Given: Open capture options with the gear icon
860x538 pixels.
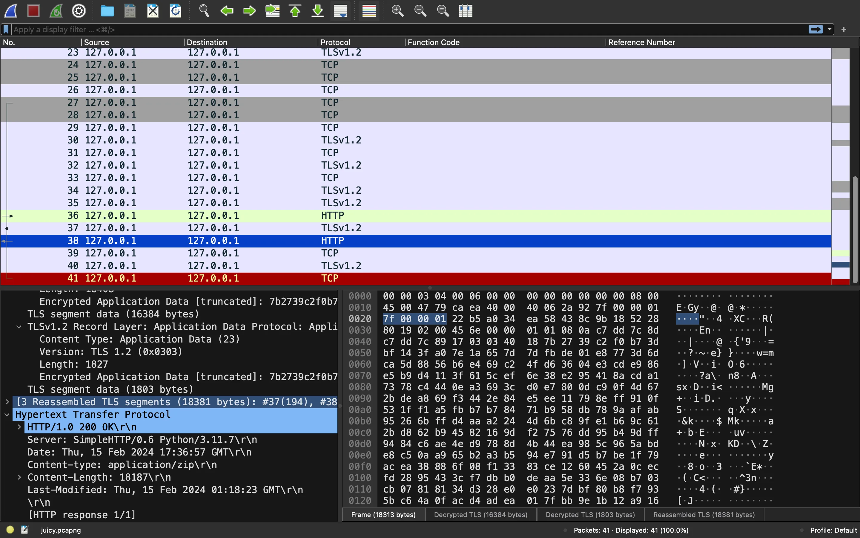Looking at the screenshot, I should (79, 11).
